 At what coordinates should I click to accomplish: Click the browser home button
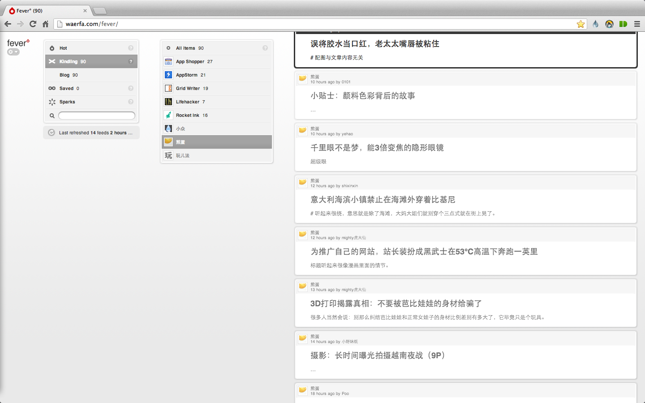tap(45, 24)
